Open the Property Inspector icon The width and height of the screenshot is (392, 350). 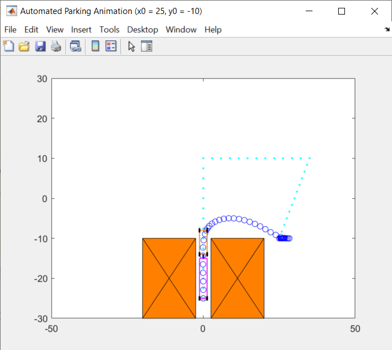[147, 46]
